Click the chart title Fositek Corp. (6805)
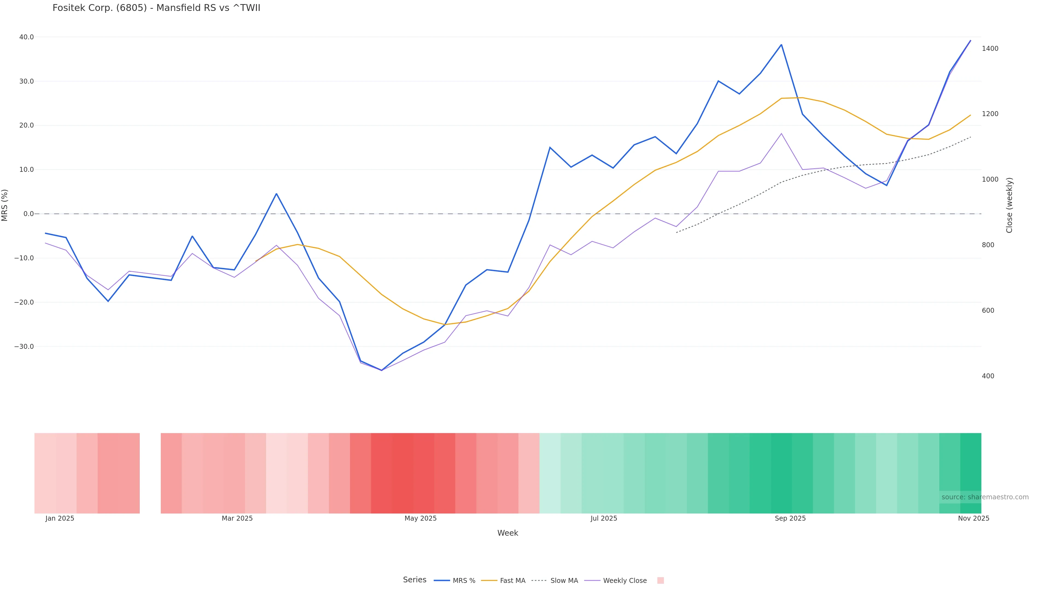The image size is (1050, 590). tap(156, 8)
